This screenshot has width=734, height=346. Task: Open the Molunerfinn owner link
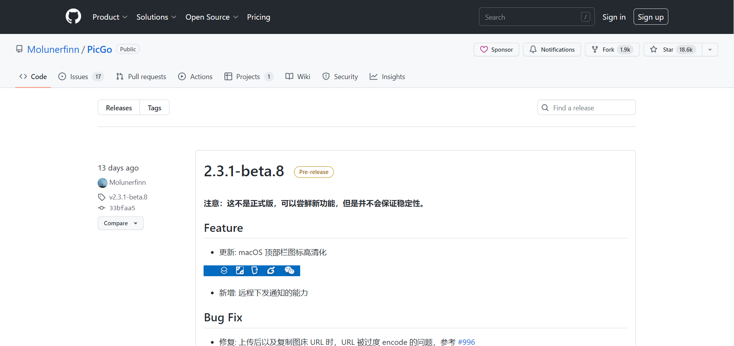pos(53,49)
